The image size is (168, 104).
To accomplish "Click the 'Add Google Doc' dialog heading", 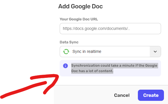I will click(81, 6).
